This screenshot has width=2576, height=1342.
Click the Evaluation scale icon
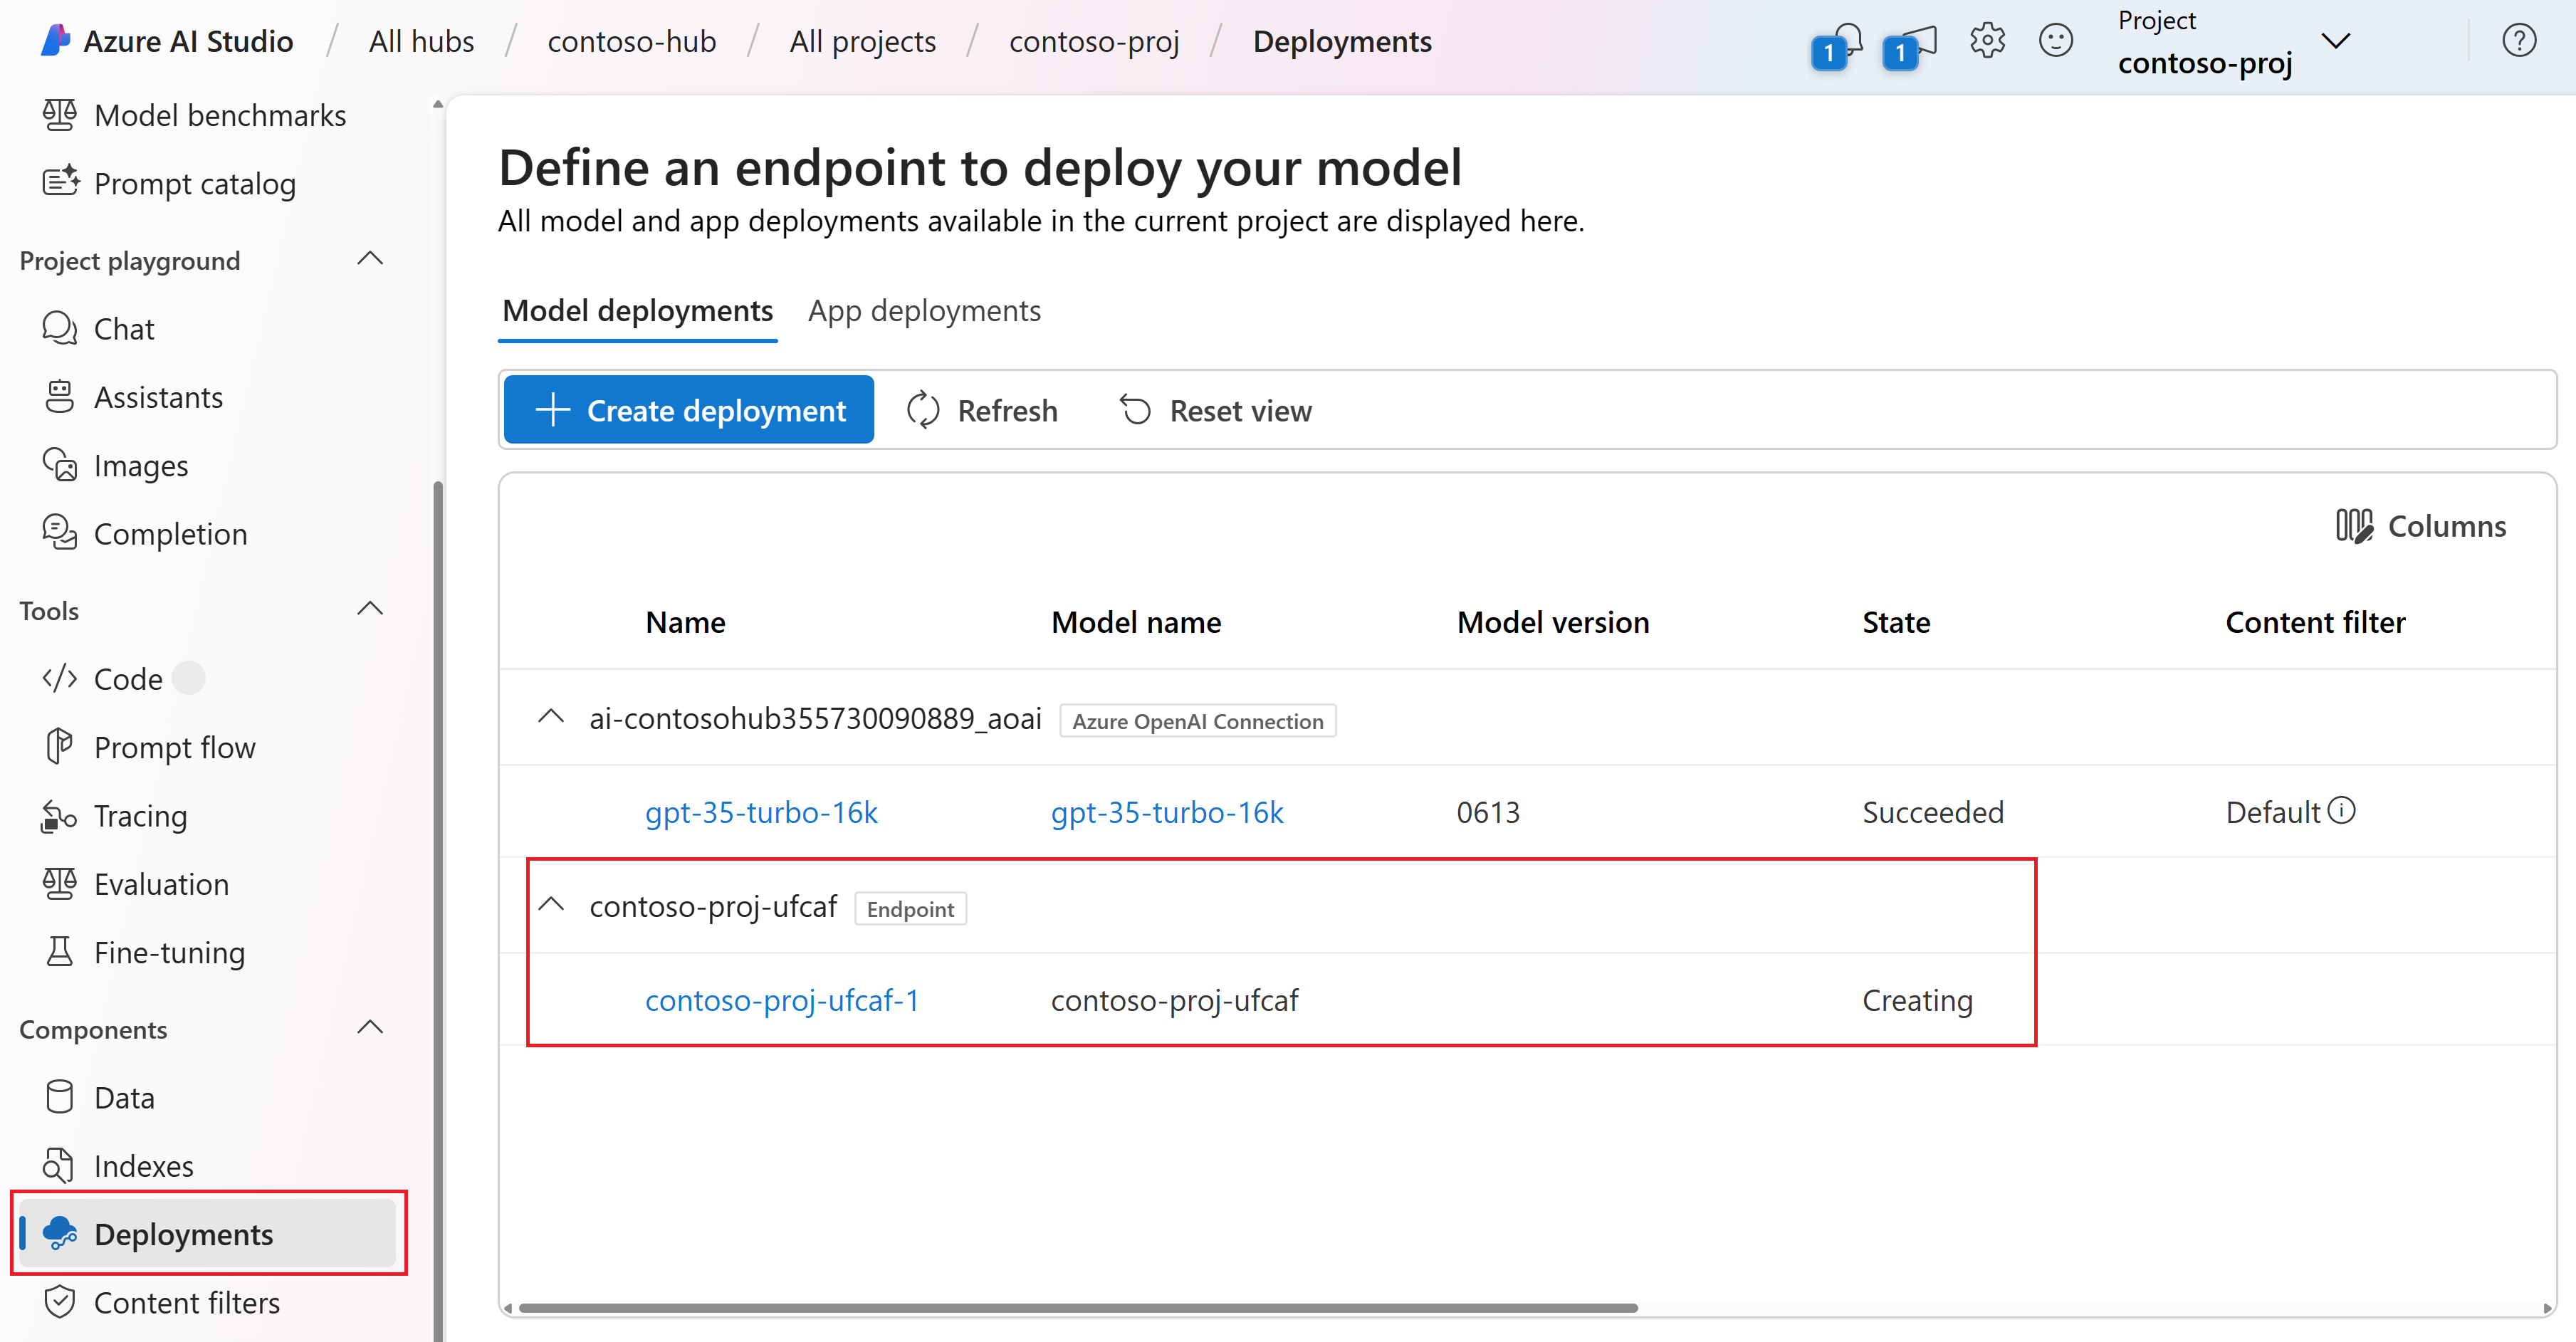point(59,884)
